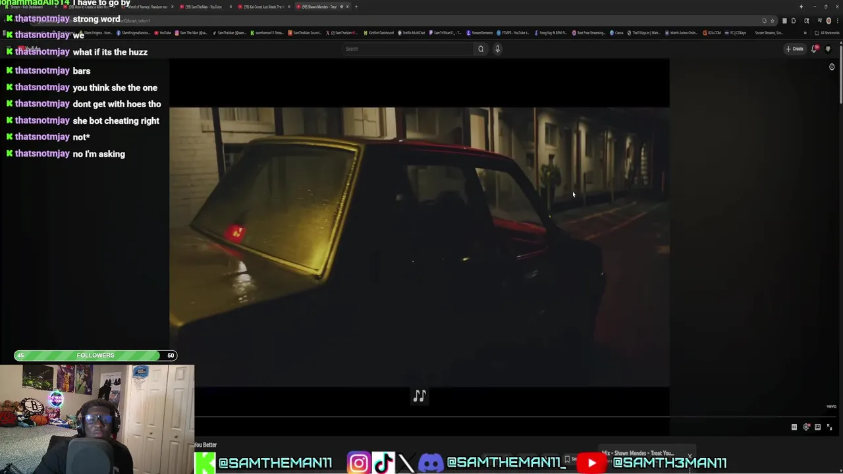This screenshot has height=474, width=843.
Task: Click the music note icon below video
Action: 420,396
